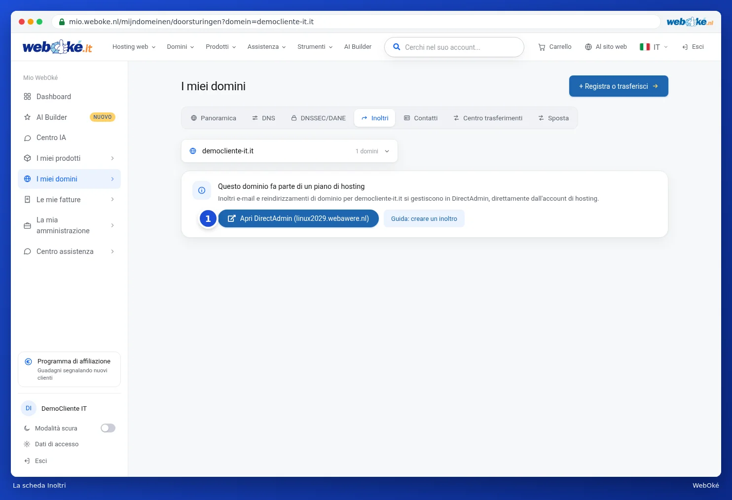The width and height of the screenshot is (732, 500).
Task: Select the Inoltri tab
Action: [375, 118]
